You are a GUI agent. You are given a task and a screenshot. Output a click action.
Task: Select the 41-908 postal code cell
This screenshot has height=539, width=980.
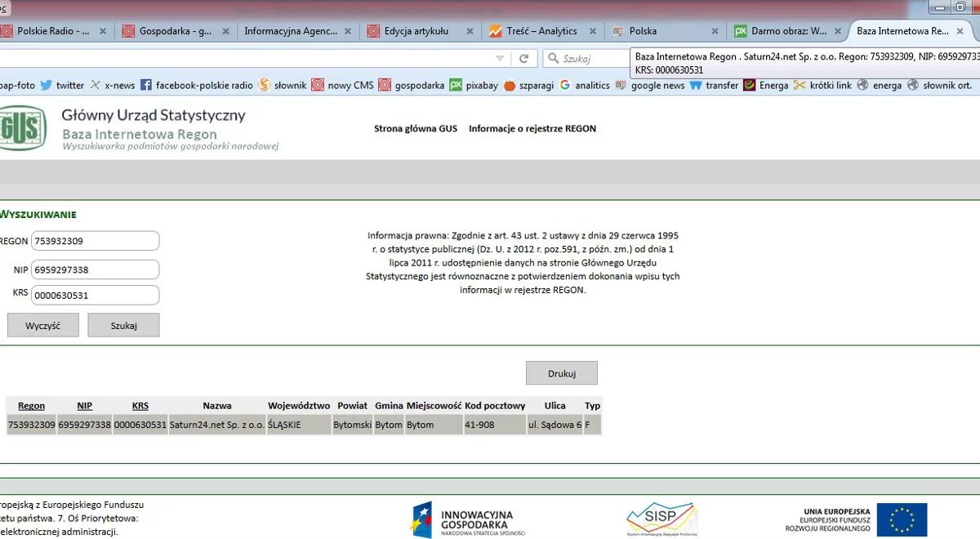[x=495, y=425]
